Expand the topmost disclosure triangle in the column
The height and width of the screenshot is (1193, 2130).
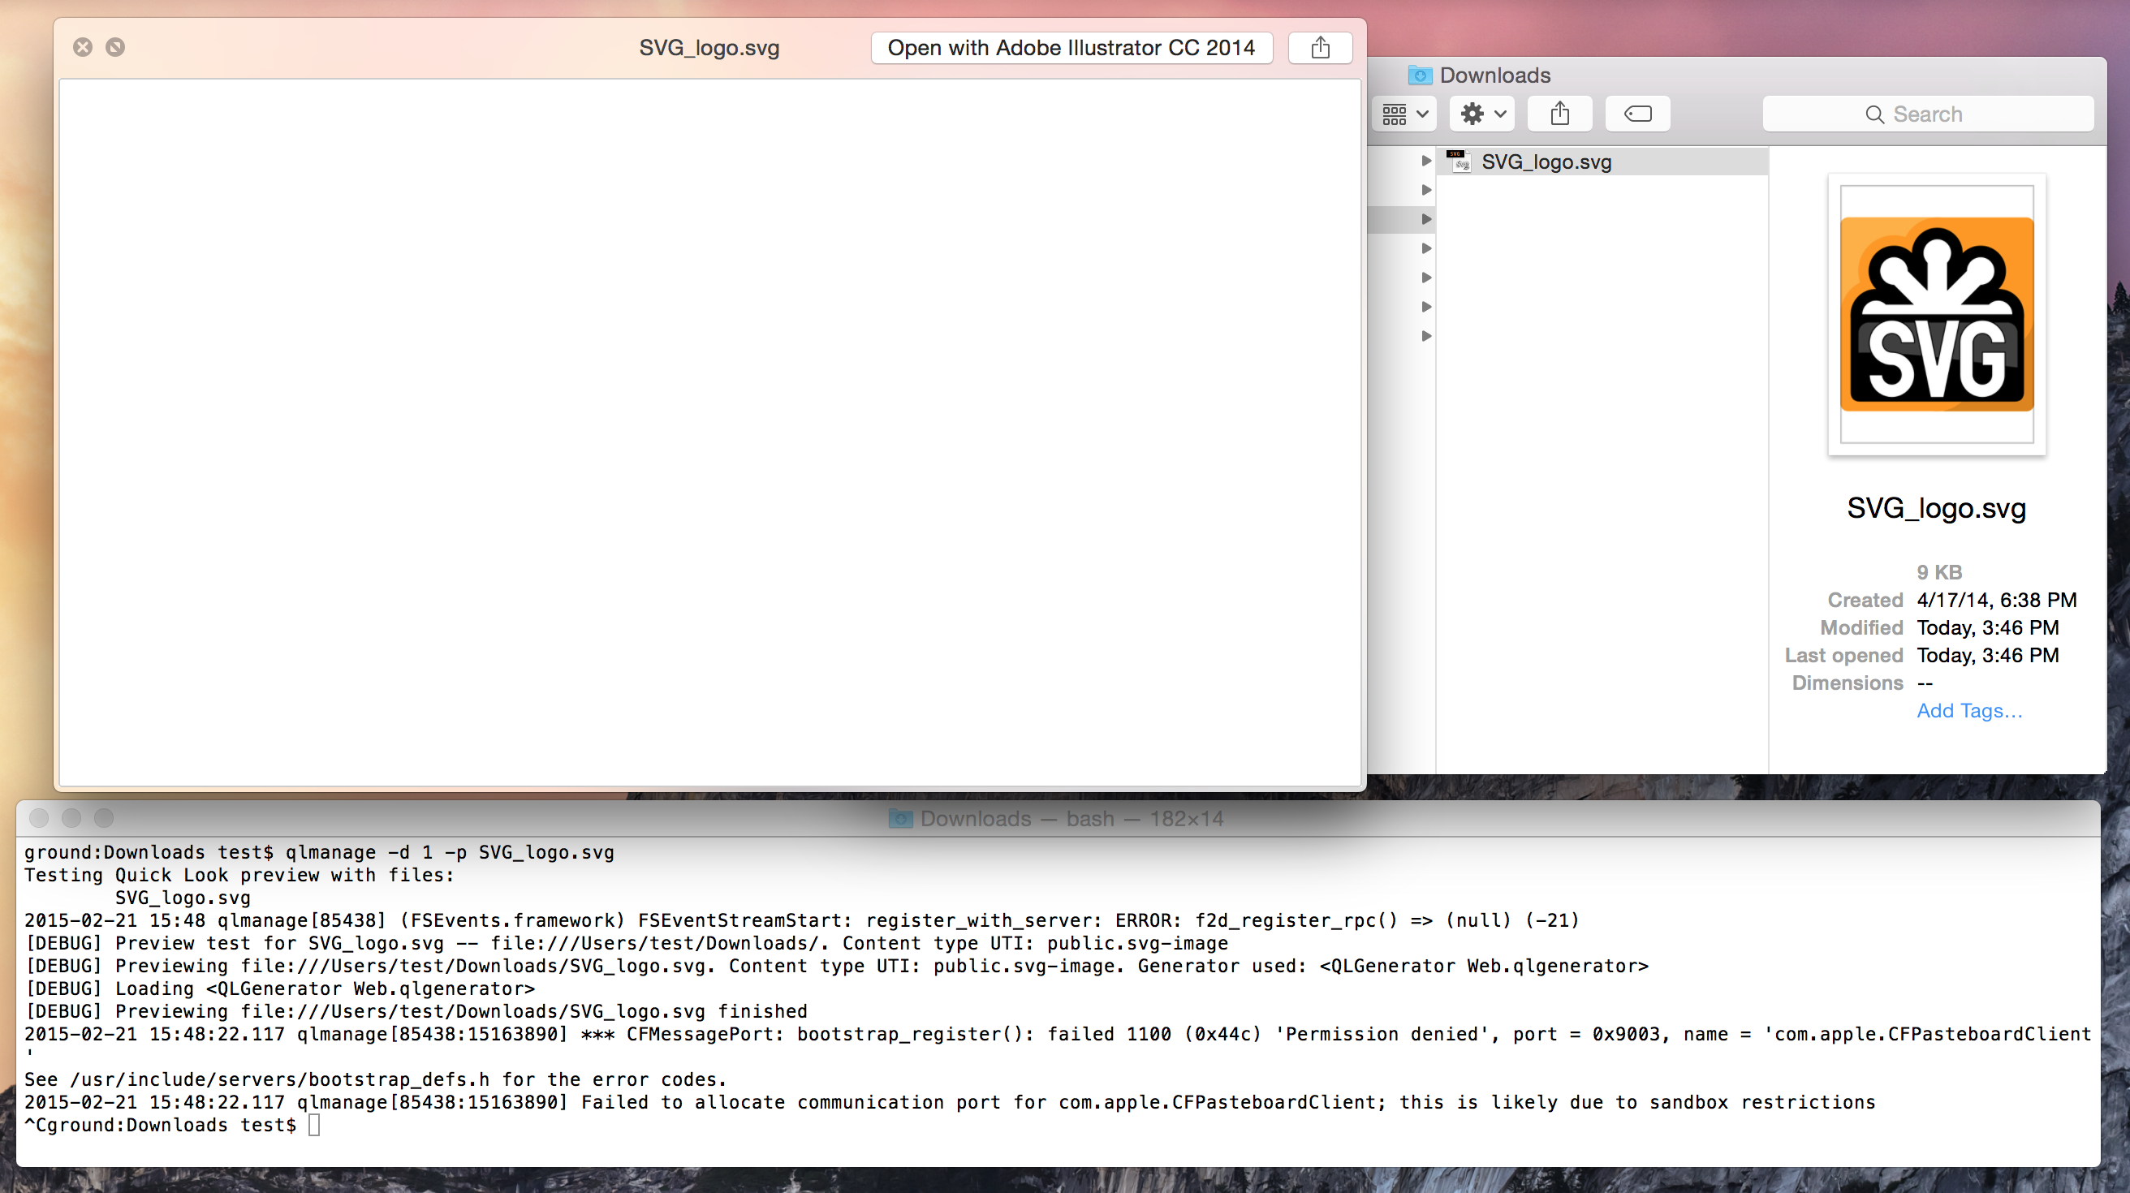pos(1426,162)
